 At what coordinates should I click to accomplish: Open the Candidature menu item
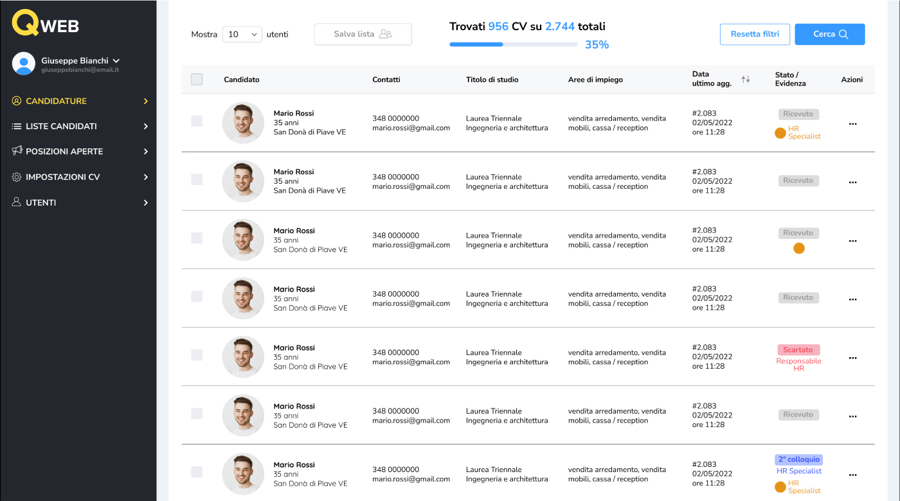(x=56, y=101)
